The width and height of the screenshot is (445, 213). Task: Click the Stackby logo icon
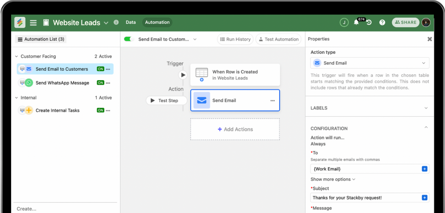click(20, 23)
